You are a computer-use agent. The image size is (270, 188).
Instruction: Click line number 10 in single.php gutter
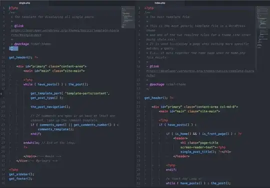tap(3, 57)
